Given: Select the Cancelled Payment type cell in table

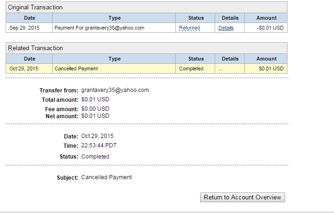Looking at the screenshot, I should tap(76, 68).
